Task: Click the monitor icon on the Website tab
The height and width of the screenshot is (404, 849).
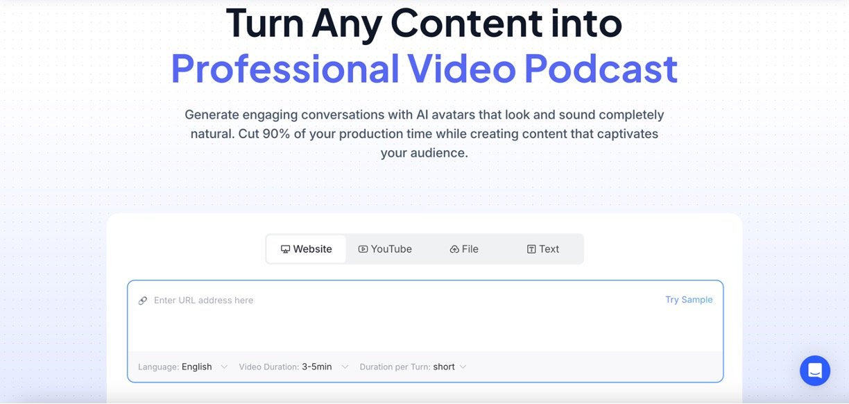Action: pyautogui.click(x=284, y=249)
